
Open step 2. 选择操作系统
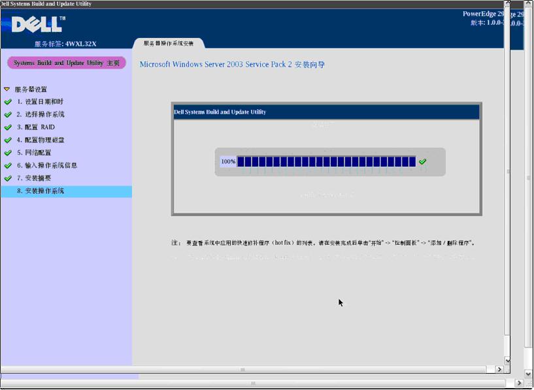[x=41, y=114]
